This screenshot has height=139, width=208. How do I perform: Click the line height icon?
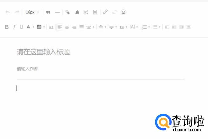122,27
